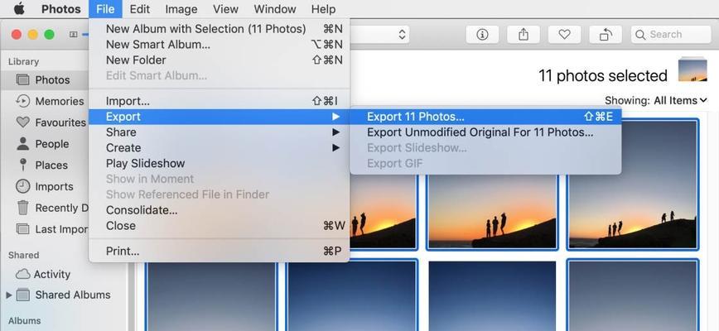Click the Recently Deleted trash icon
Viewport: 719px width, 331px height.
(22, 208)
